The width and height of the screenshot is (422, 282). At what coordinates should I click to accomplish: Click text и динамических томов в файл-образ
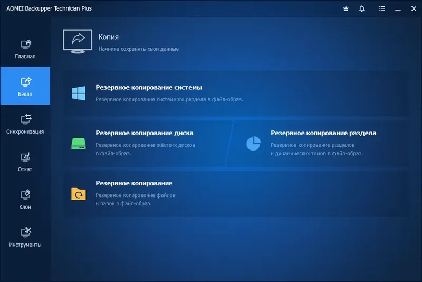(x=317, y=154)
